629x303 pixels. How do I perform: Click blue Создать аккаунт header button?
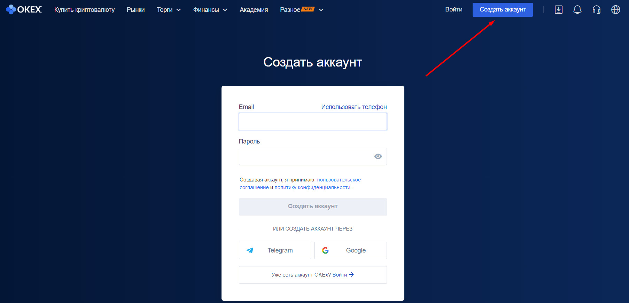point(503,10)
